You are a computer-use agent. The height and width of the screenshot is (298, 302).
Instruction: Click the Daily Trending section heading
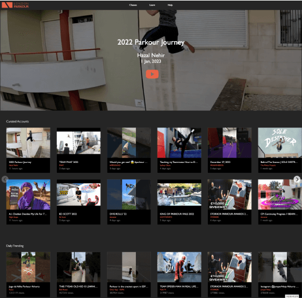click(15, 246)
